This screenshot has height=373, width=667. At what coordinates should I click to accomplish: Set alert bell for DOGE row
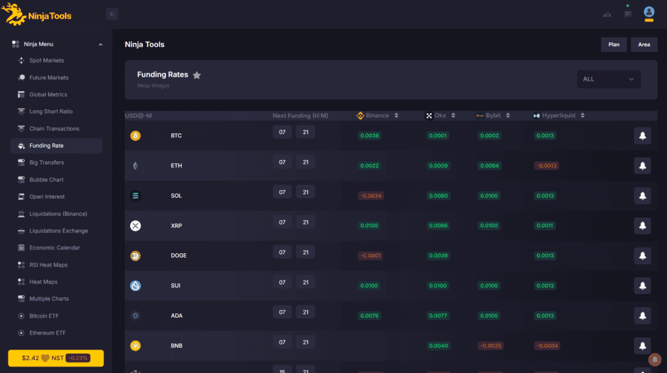(x=642, y=256)
